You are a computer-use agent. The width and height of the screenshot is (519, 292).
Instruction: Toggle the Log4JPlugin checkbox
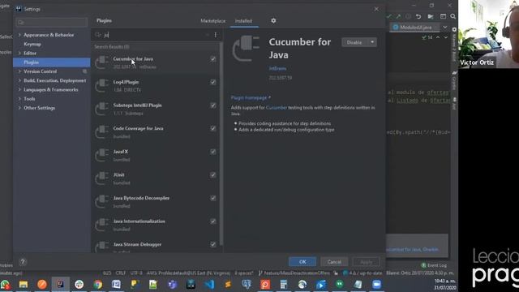click(x=212, y=82)
